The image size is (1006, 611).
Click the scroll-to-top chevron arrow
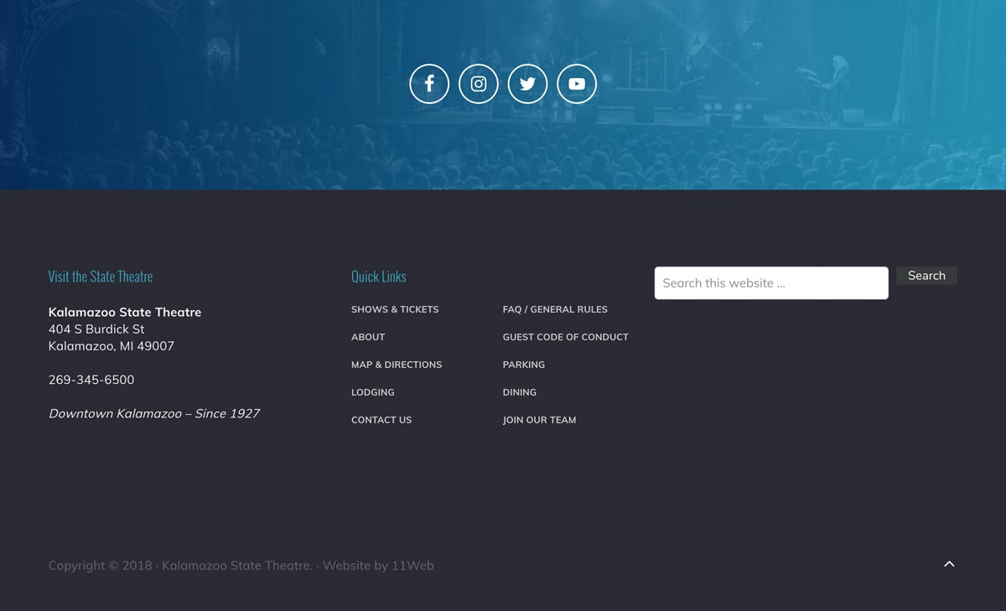[x=949, y=564]
